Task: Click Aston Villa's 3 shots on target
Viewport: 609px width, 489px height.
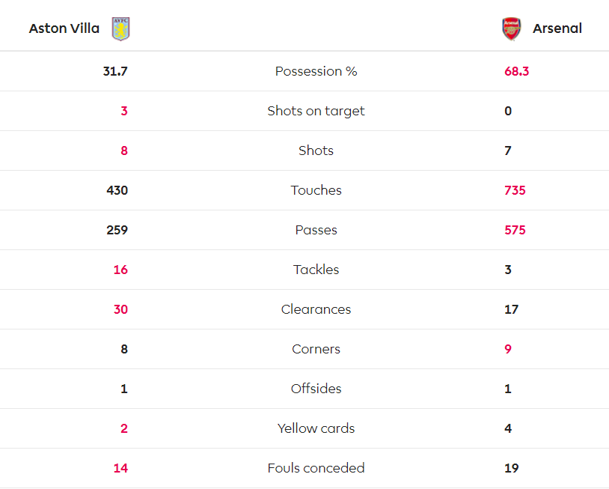Action: pyautogui.click(x=124, y=111)
